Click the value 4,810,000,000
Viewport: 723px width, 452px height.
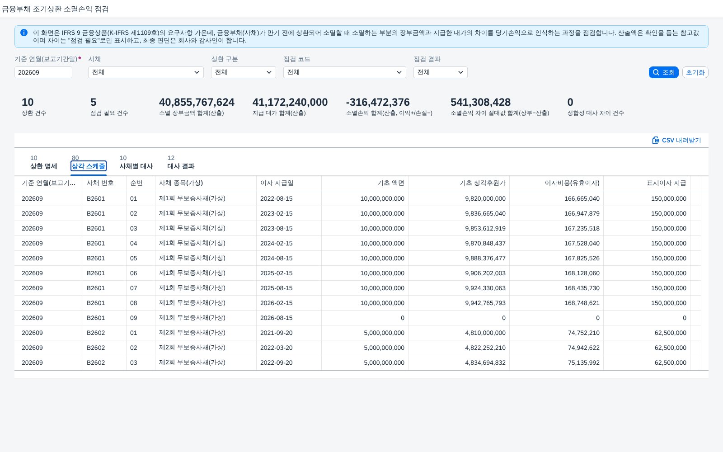[485, 333]
